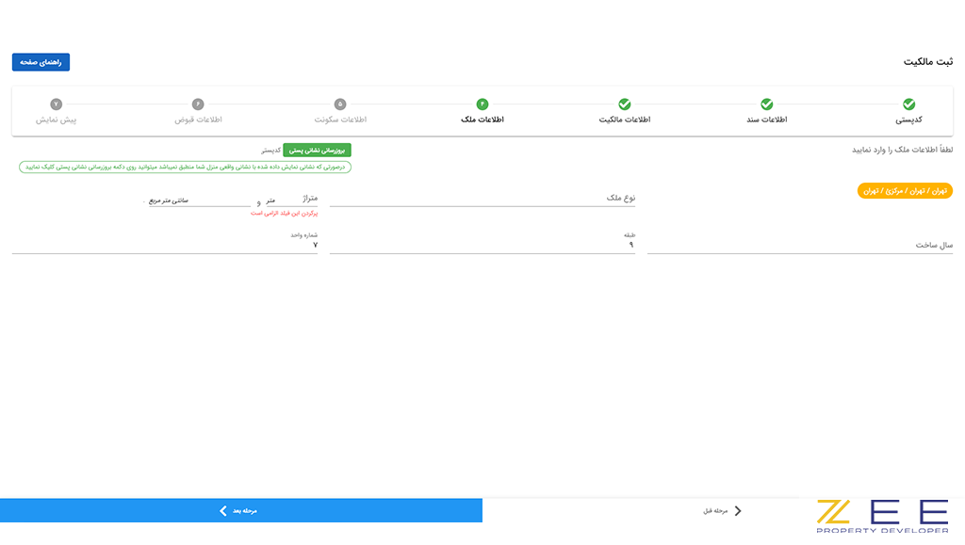Click the step 7 circle for پیش نمایش
The image size is (965, 545).
click(x=56, y=104)
